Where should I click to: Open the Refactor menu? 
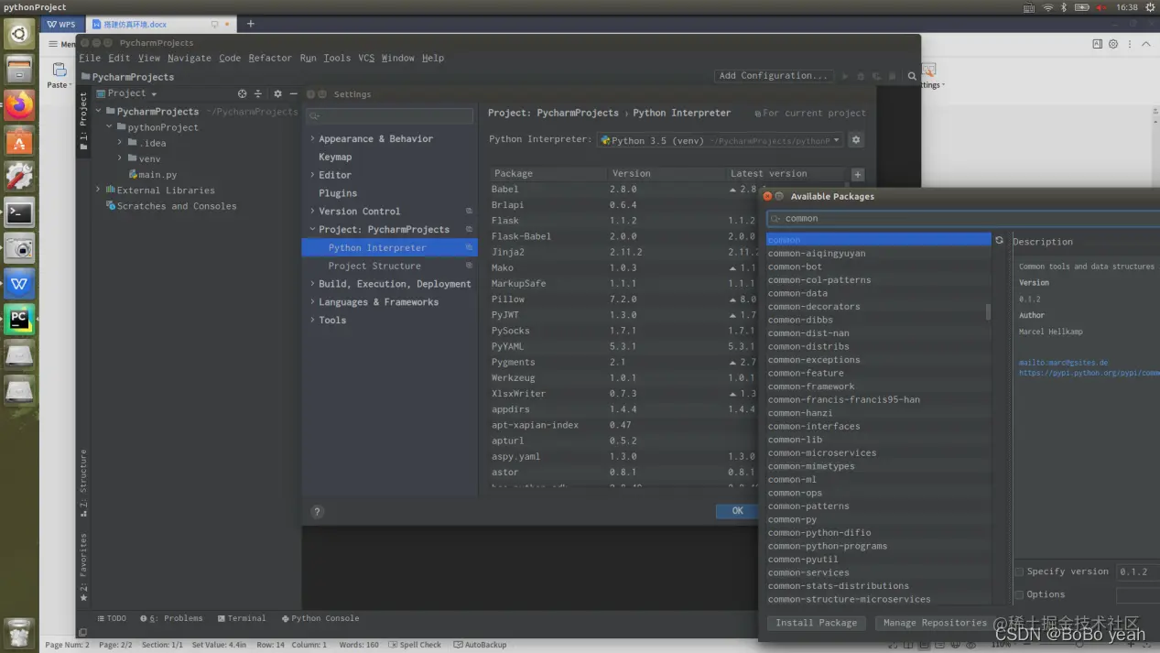pyautogui.click(x=270, y=58)
